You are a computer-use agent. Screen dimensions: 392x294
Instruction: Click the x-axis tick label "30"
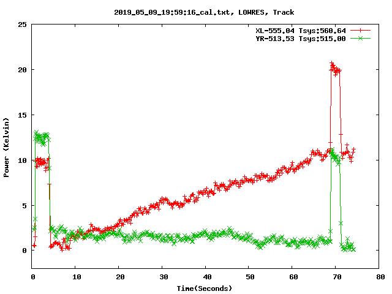click(x=164, y=277)
